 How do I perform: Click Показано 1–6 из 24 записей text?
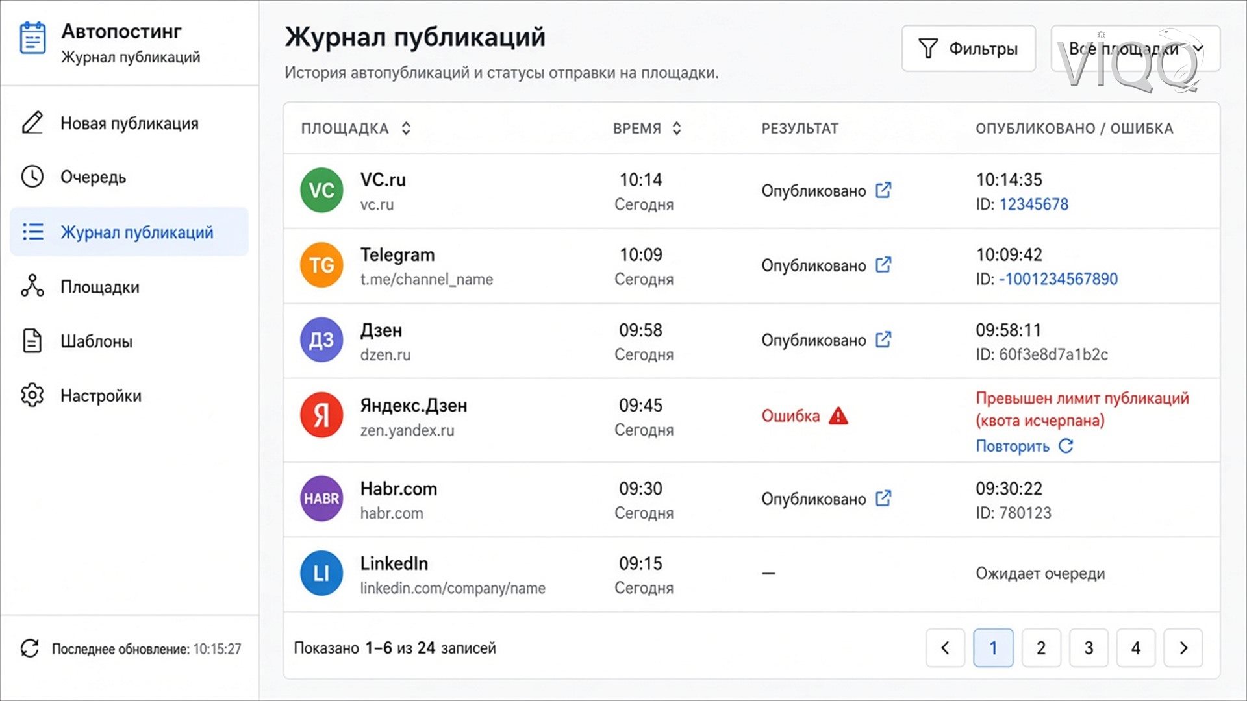click(395, 648)
